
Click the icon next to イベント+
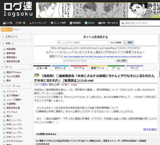coord(4,91)
